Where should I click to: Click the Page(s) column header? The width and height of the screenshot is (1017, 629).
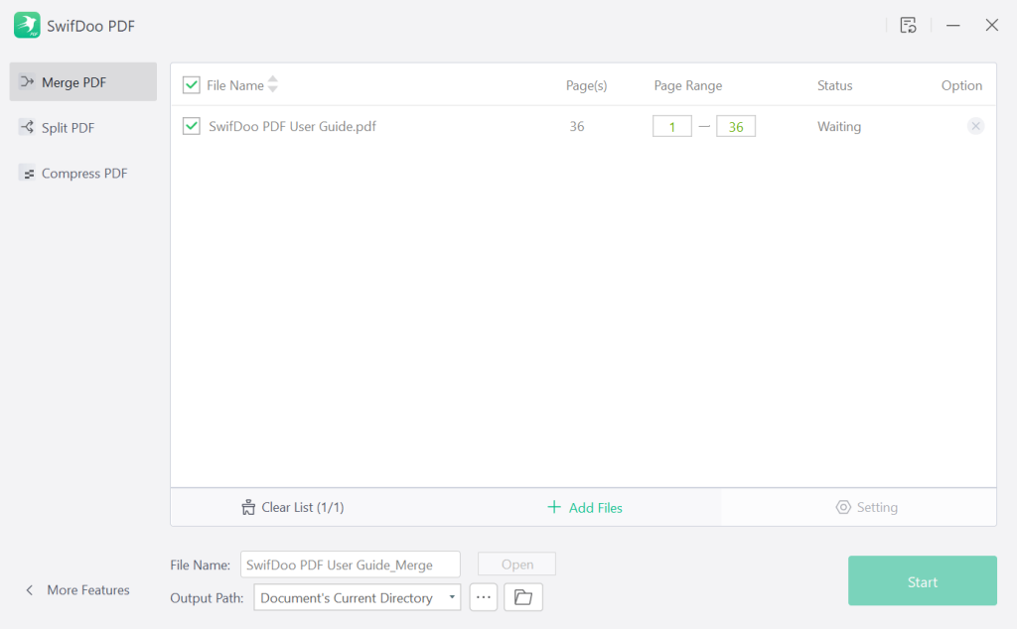click(586, 85)
